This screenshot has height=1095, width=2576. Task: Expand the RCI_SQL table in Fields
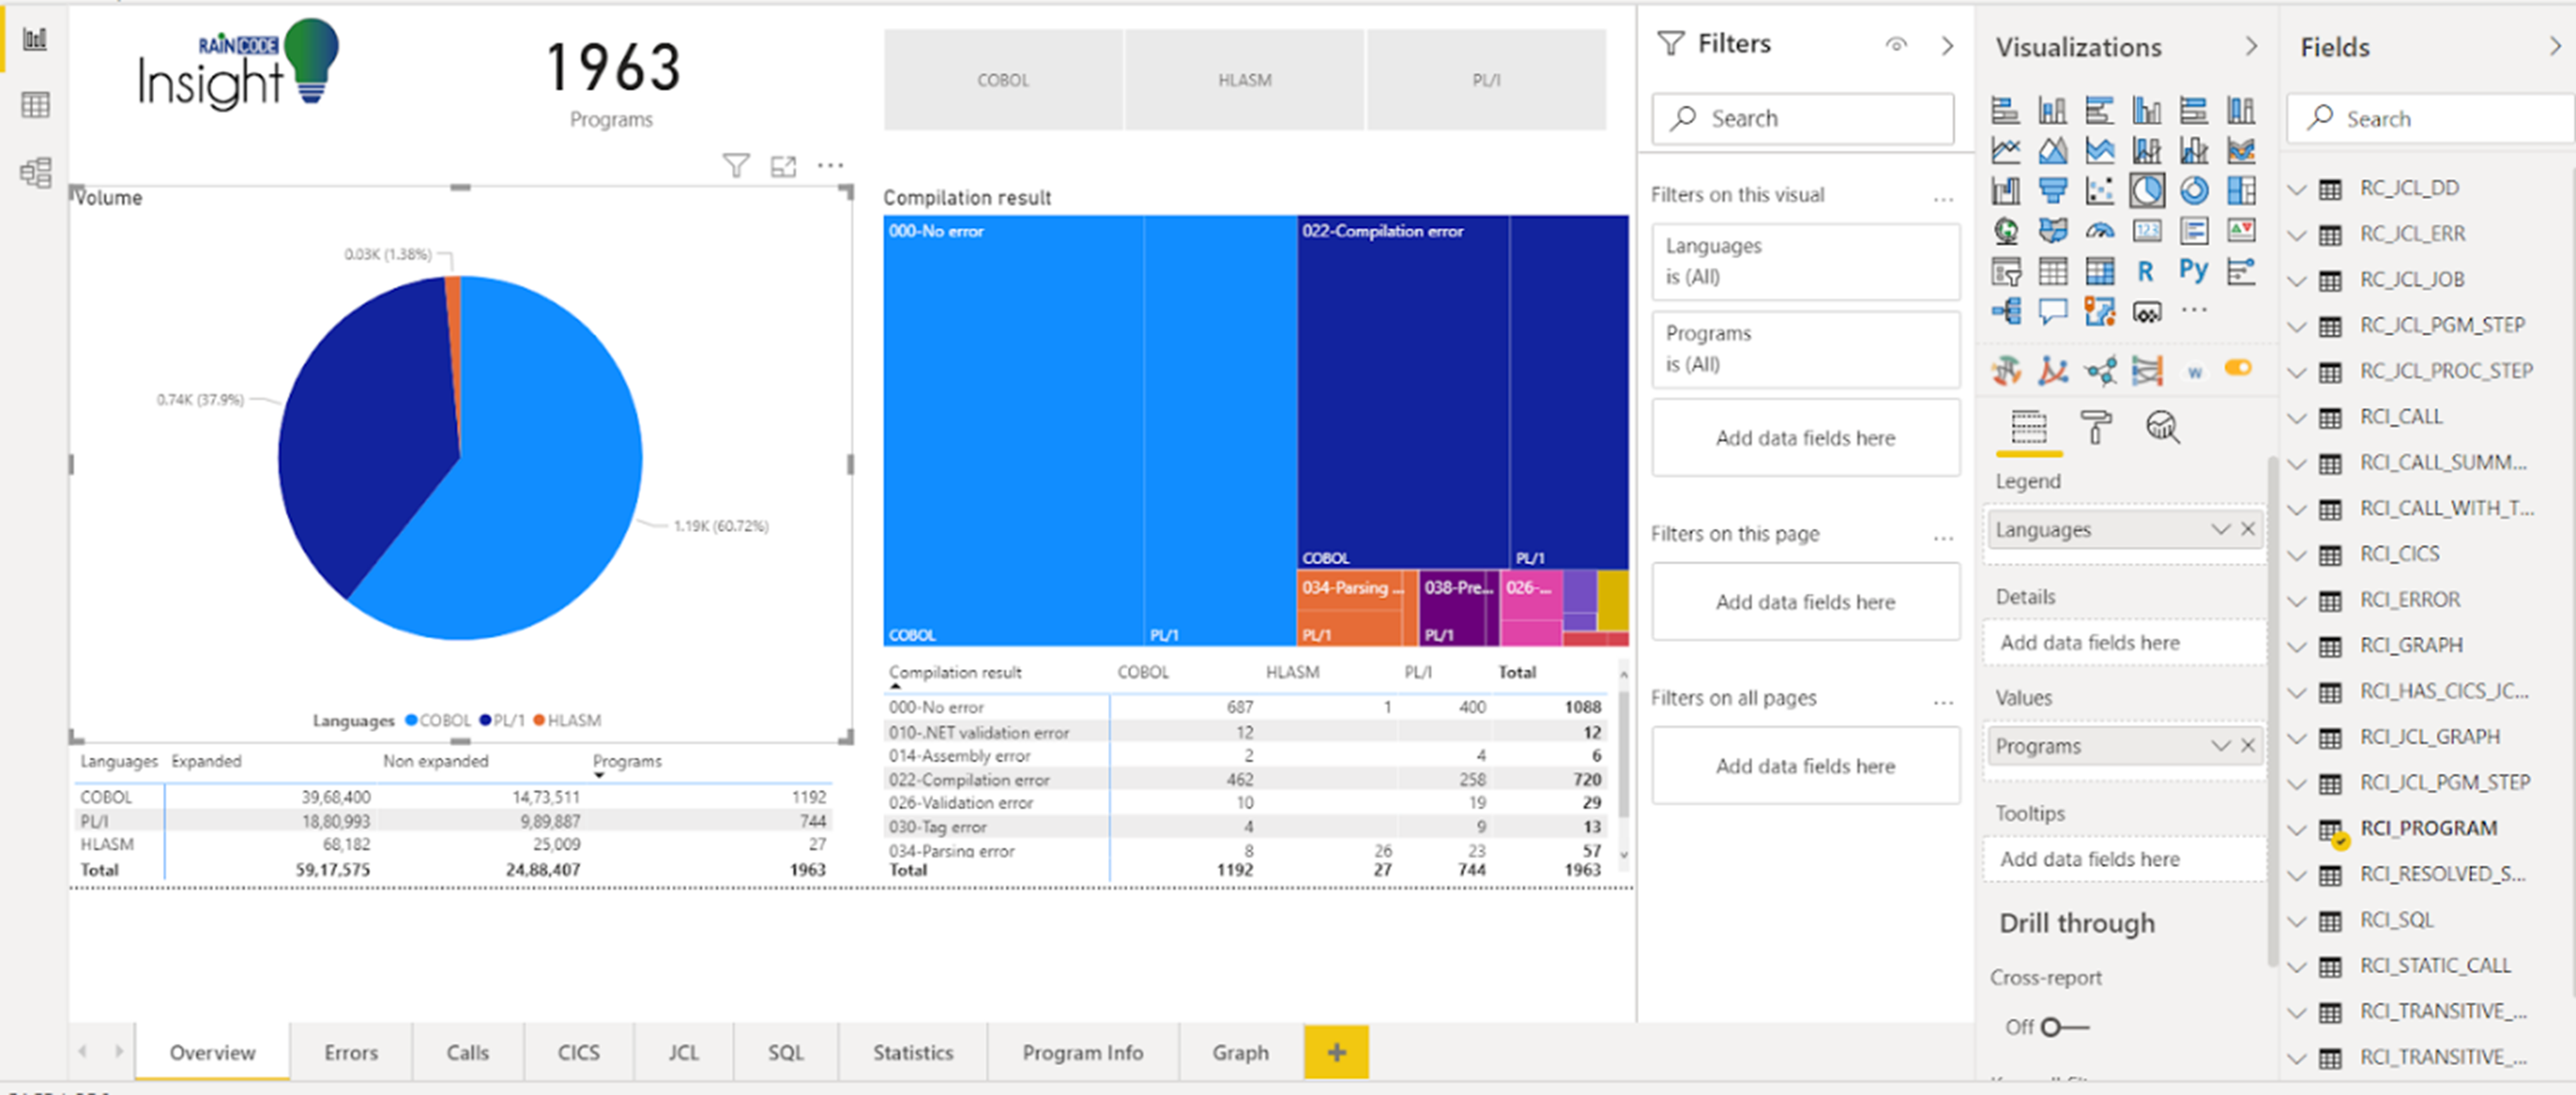(2298, 921)
